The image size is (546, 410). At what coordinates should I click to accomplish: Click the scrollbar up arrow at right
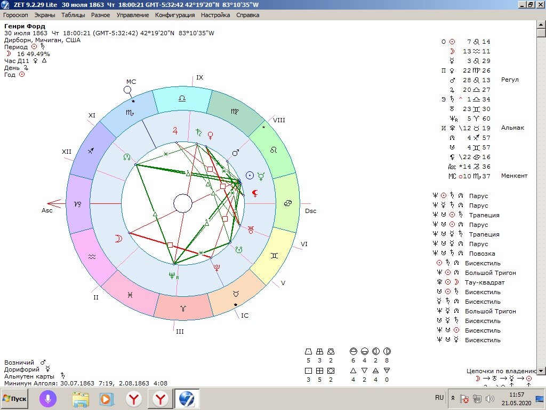pyautogui.click(x=542, y=25)
